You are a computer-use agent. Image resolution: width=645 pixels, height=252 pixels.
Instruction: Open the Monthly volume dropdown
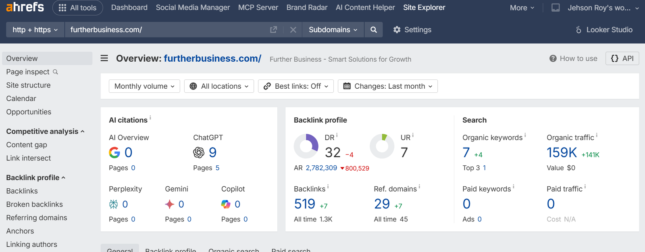[144, 86]
